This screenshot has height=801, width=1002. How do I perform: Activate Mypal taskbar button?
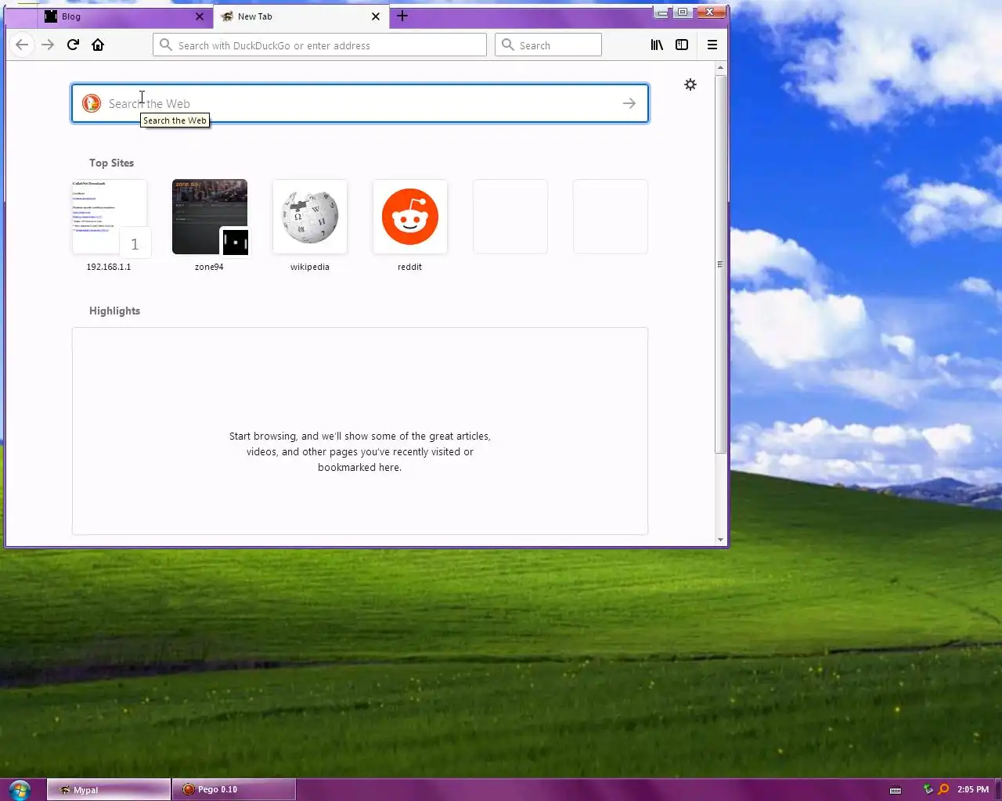point(109,789)
